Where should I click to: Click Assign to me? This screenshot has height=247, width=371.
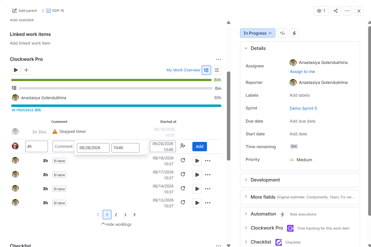[x=302, y=72]
